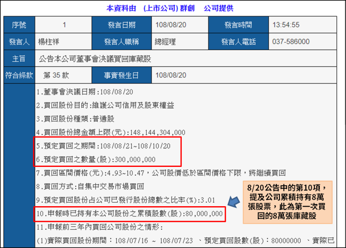Select the 發言人職稱 header cell
346x248 pixels.
(x=122, y=41)
